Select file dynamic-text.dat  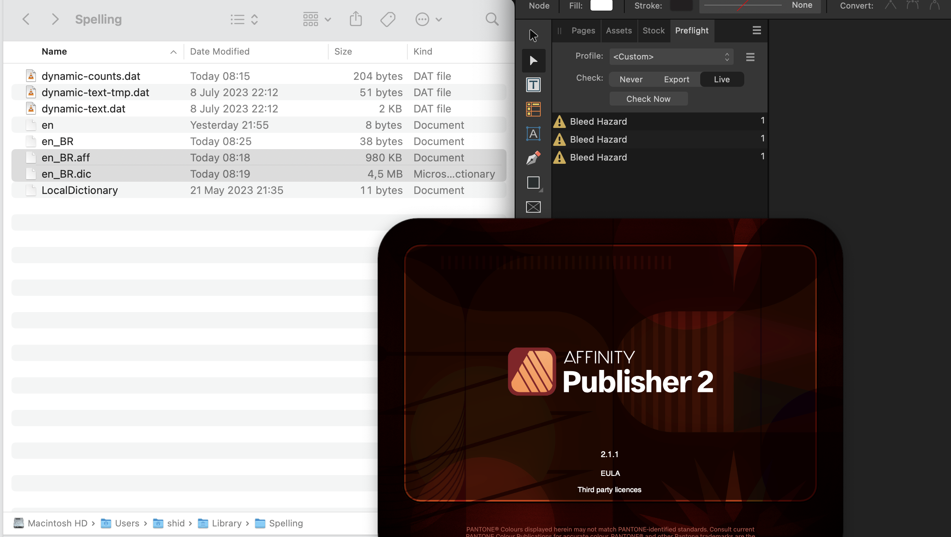tap(259, 109)
